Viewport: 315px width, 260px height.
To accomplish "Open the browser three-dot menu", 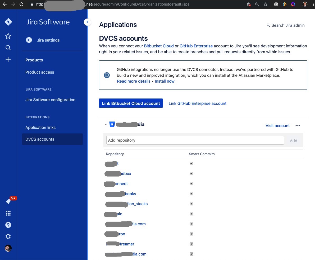I will pos(313,4).
